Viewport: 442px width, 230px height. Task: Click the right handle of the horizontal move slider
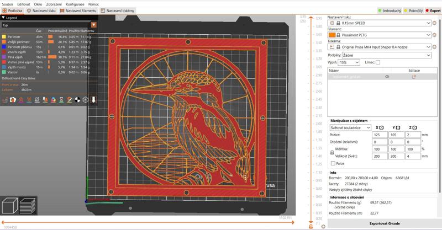point(293,222)
